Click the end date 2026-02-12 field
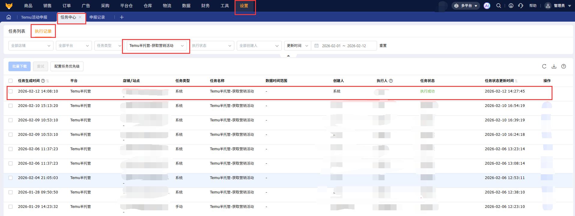This screenshot has width=575, height=216. (x=357, y=46)
